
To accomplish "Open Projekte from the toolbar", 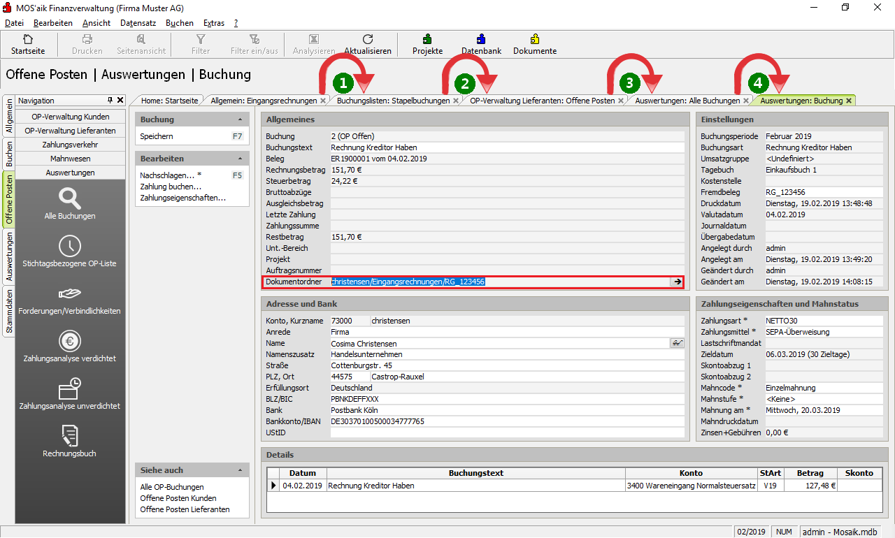I will coord(427,40).
